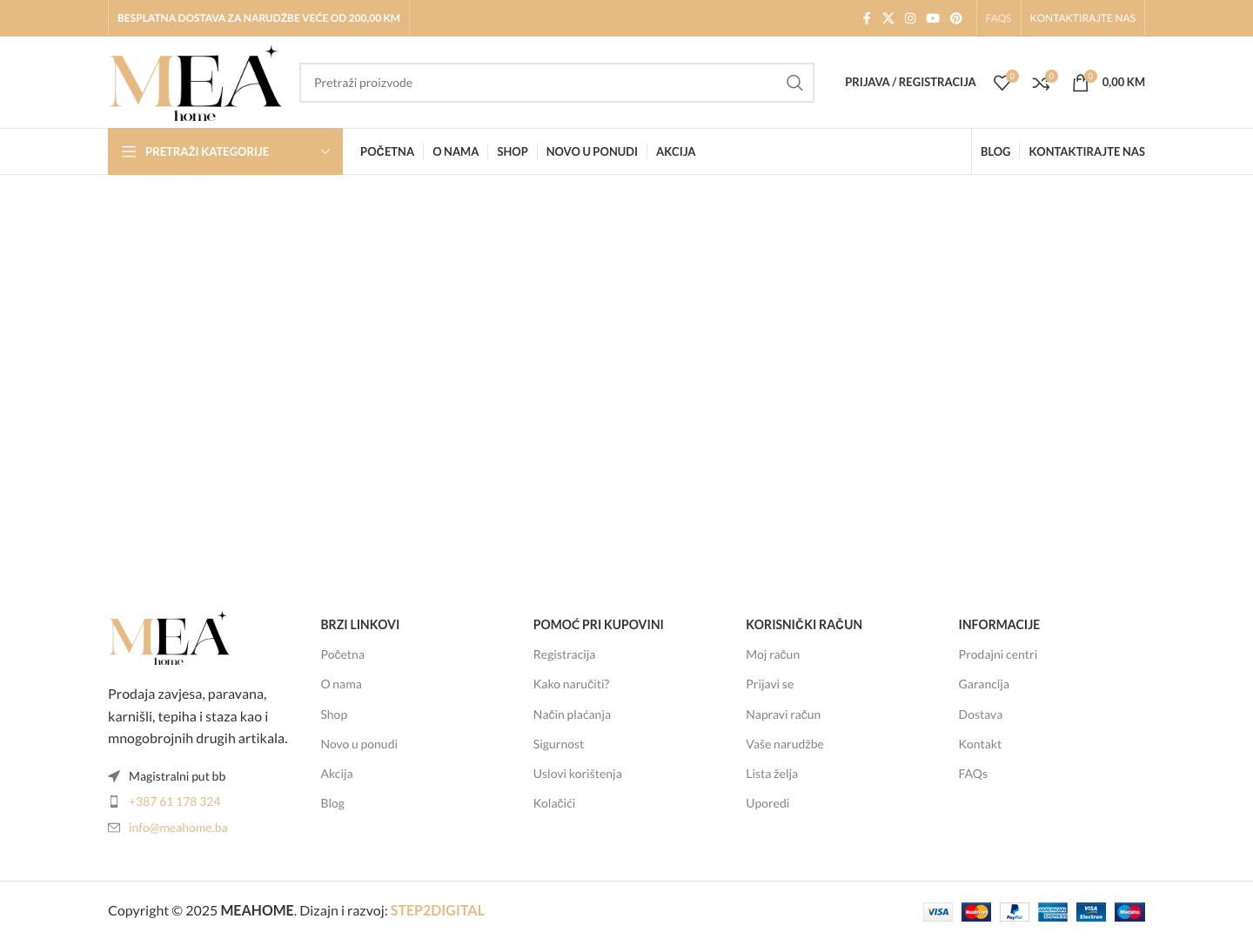Image resolution: width=1253 pixels, height=939 pixels.
Task: Click Kontaktirajte nas in the top bar
Action: pos(1082,18)
